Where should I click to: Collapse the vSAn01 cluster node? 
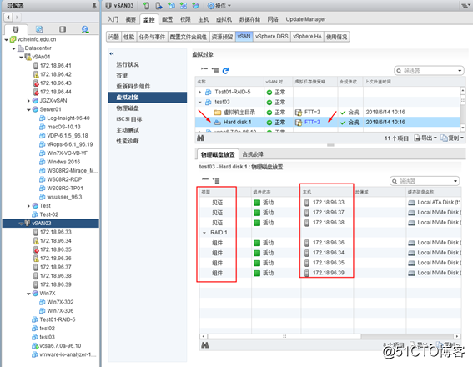click(21, 57)
